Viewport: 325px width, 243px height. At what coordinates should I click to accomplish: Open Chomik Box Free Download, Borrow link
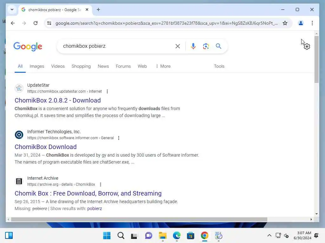tap(88, 193)
